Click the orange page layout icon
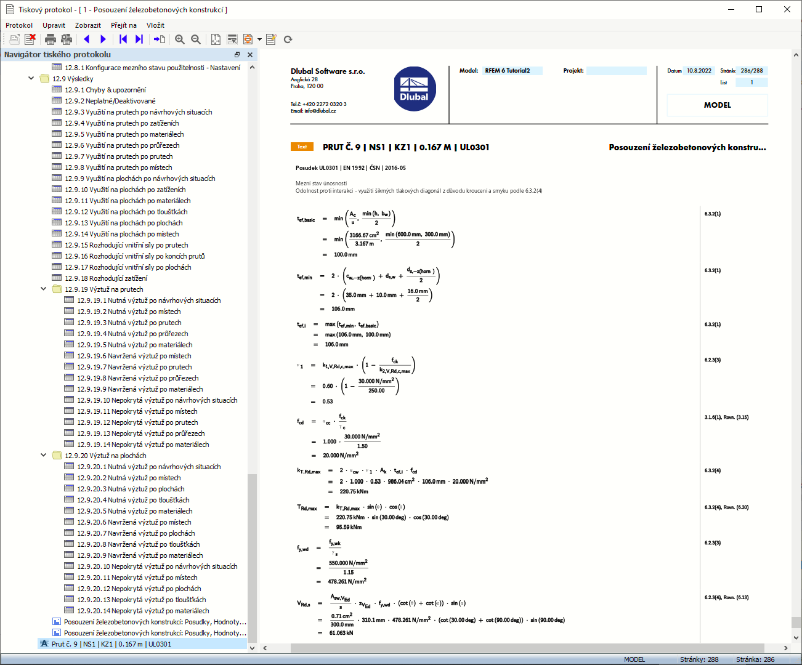 pos(248,39)
